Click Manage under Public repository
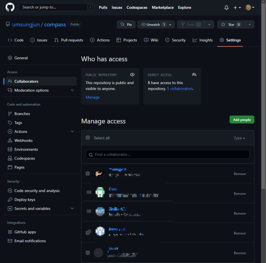Image resolution: width=266 pixels, height=263 pixels. click(x=93, y=97)
